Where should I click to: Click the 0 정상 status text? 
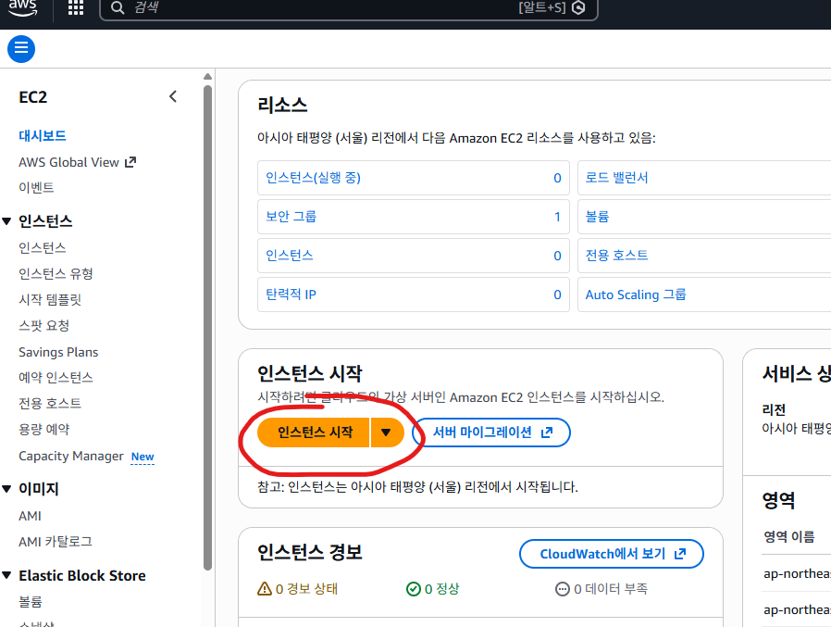point(442,589)
